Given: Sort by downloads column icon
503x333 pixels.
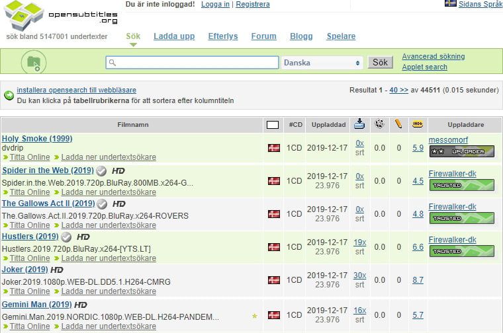Looking at the screenshot, I should coord(359,124).
